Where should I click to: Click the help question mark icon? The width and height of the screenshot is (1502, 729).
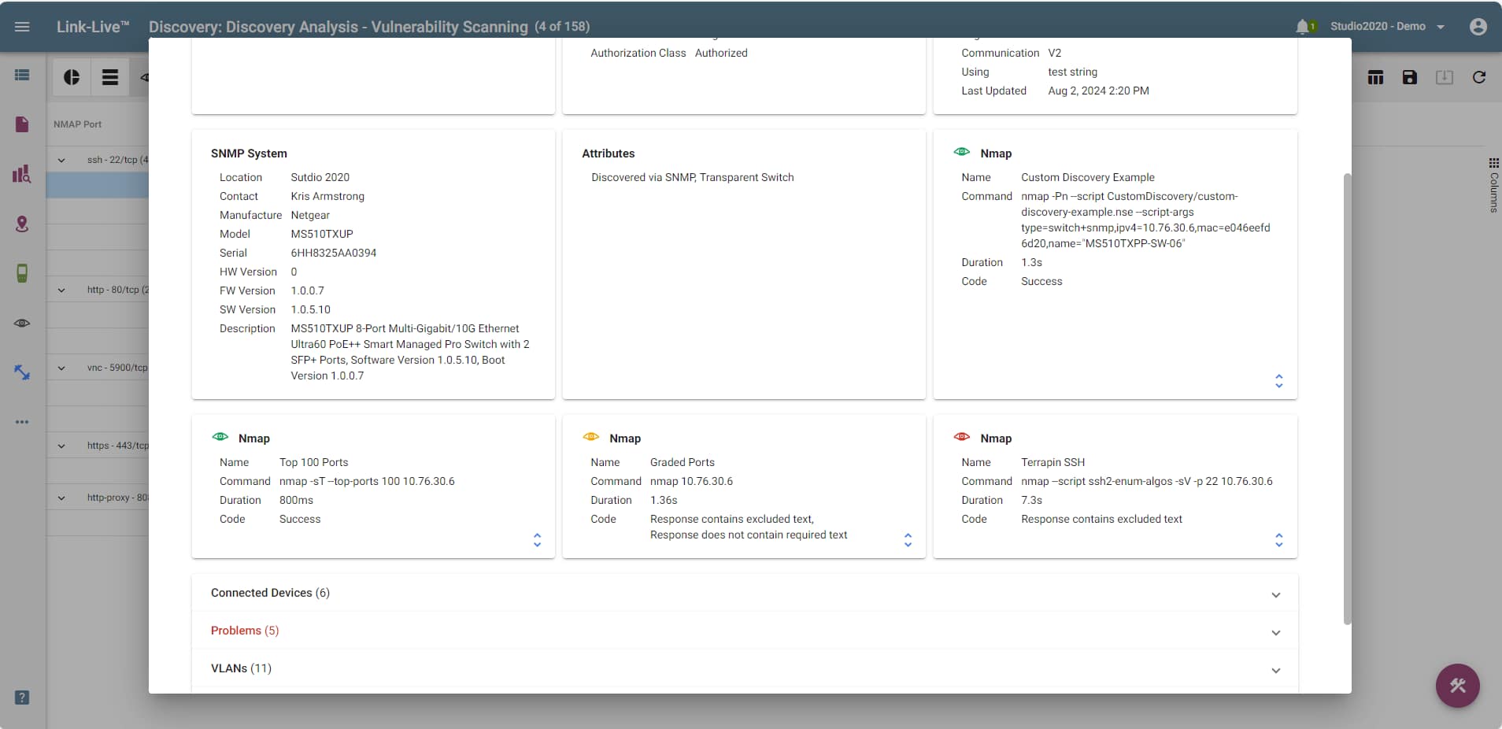pyautogui.click(x=22, y=698)
